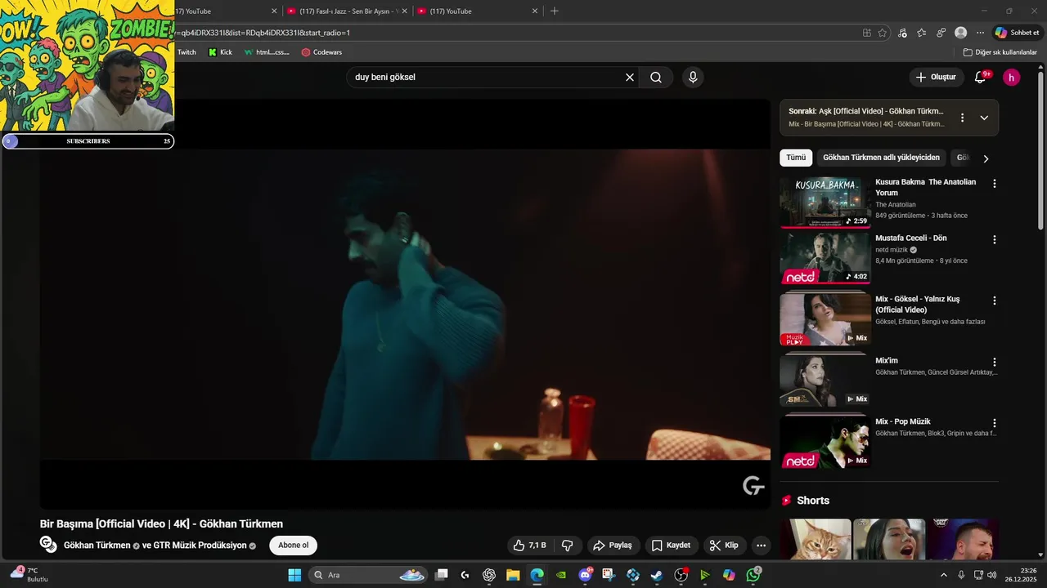Start voice search with the microphone icon
Screen dimensions: 1047x588
pyautogui.click(x=693, y=78)
